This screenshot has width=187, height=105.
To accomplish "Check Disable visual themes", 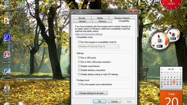I will tap(79, 66).
